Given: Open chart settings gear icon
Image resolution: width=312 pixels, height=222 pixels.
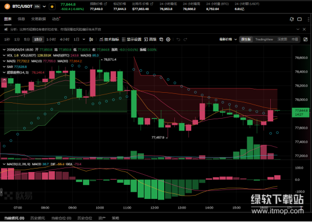Looking at the screenshot, I should click(x=168, y=39).
